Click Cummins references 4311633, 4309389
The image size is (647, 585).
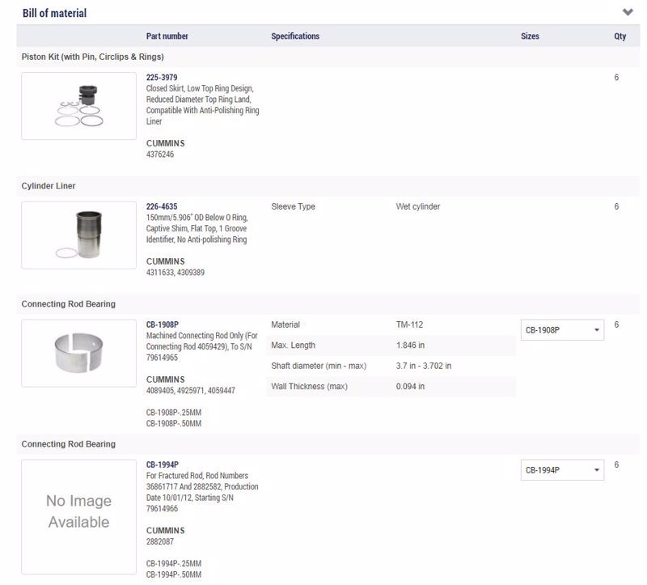point(175,273)
